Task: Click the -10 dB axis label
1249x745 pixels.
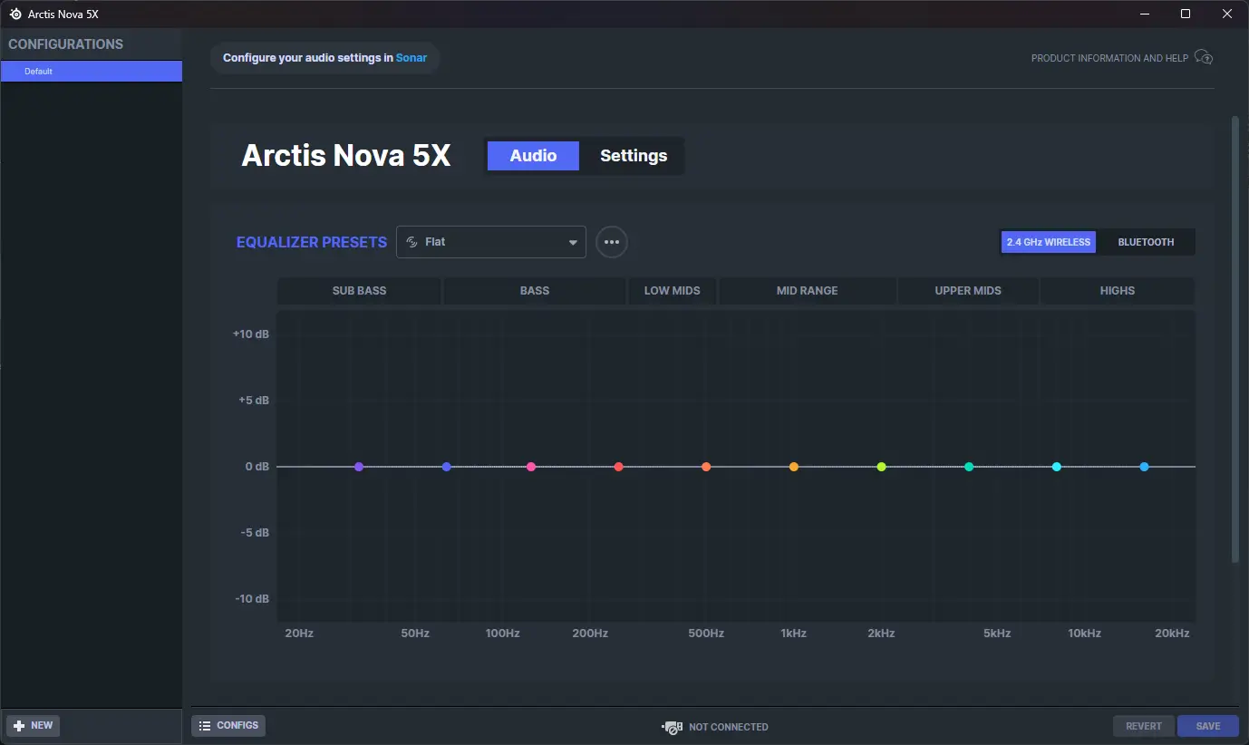Action: click(x=252, y=599)
